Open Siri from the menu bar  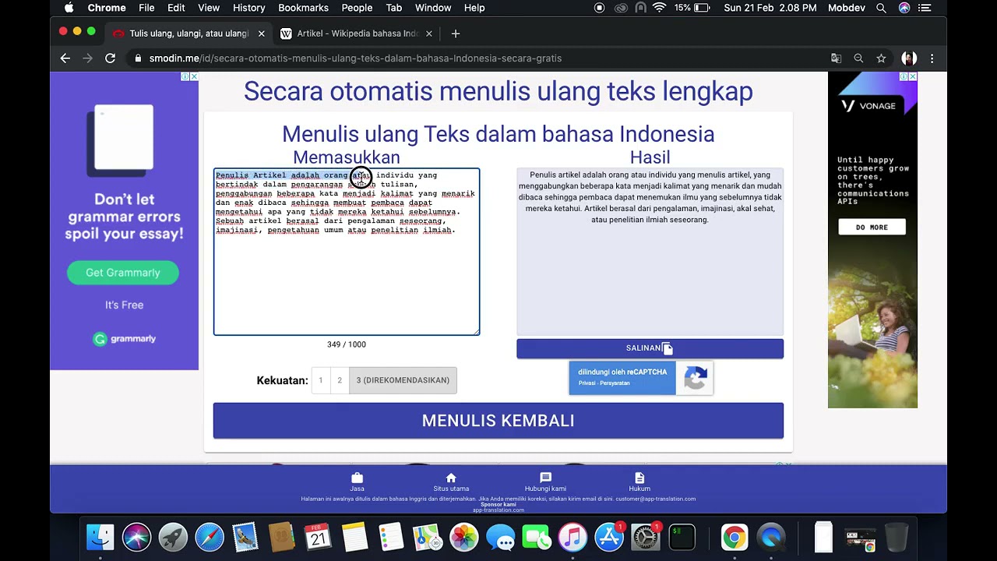click(904, 8)
